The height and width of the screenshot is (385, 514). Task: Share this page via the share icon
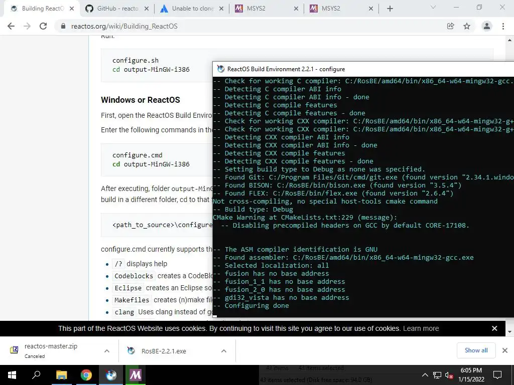tap(451, 26)
